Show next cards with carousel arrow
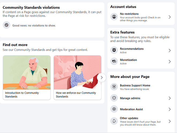The height and width of the screenshot is (133, 177). pos(101,77)
